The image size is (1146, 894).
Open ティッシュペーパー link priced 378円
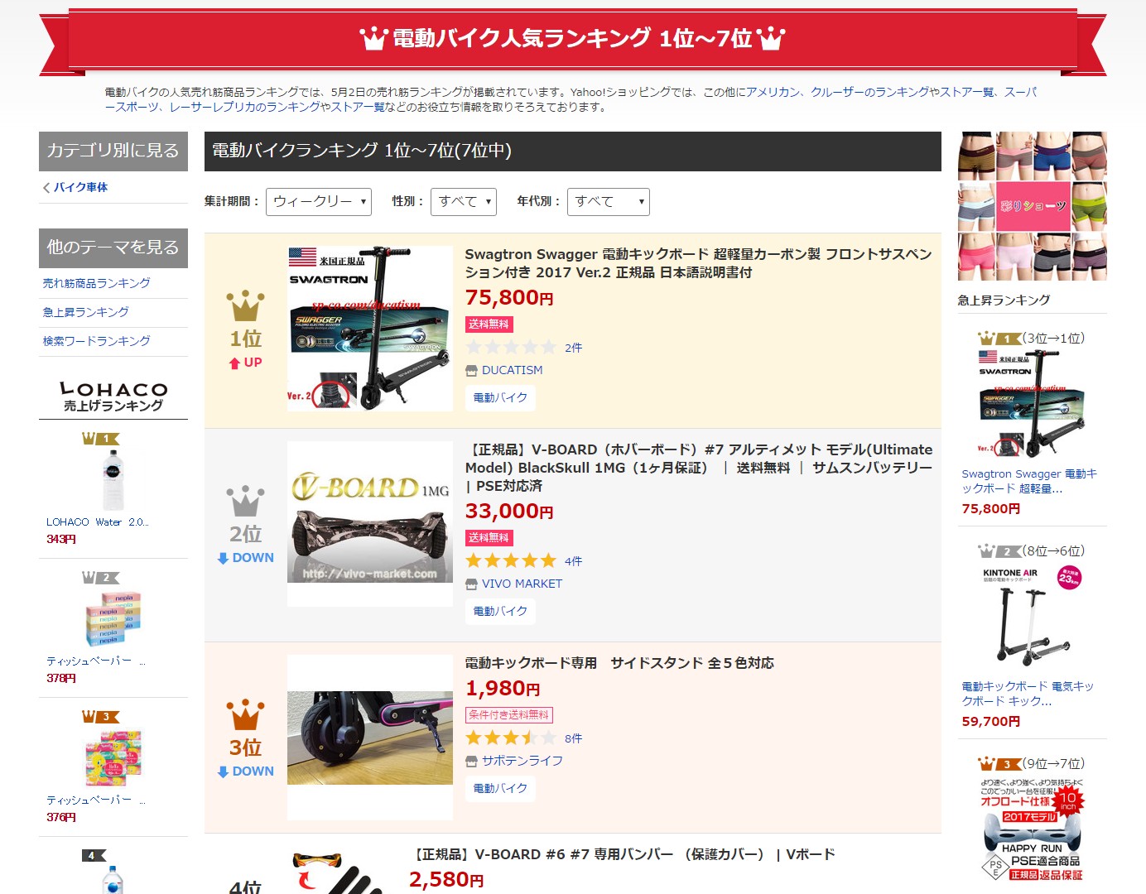coord(96,661)
